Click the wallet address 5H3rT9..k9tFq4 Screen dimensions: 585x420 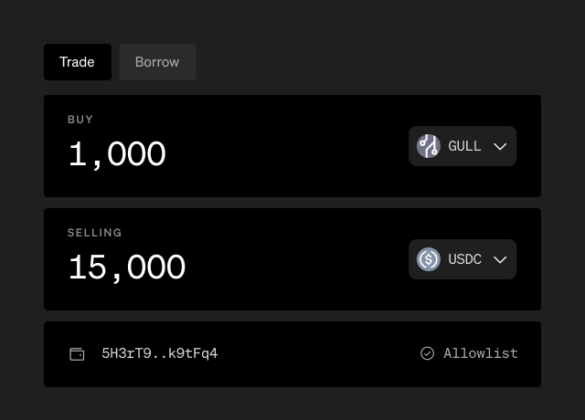point(159,353)
